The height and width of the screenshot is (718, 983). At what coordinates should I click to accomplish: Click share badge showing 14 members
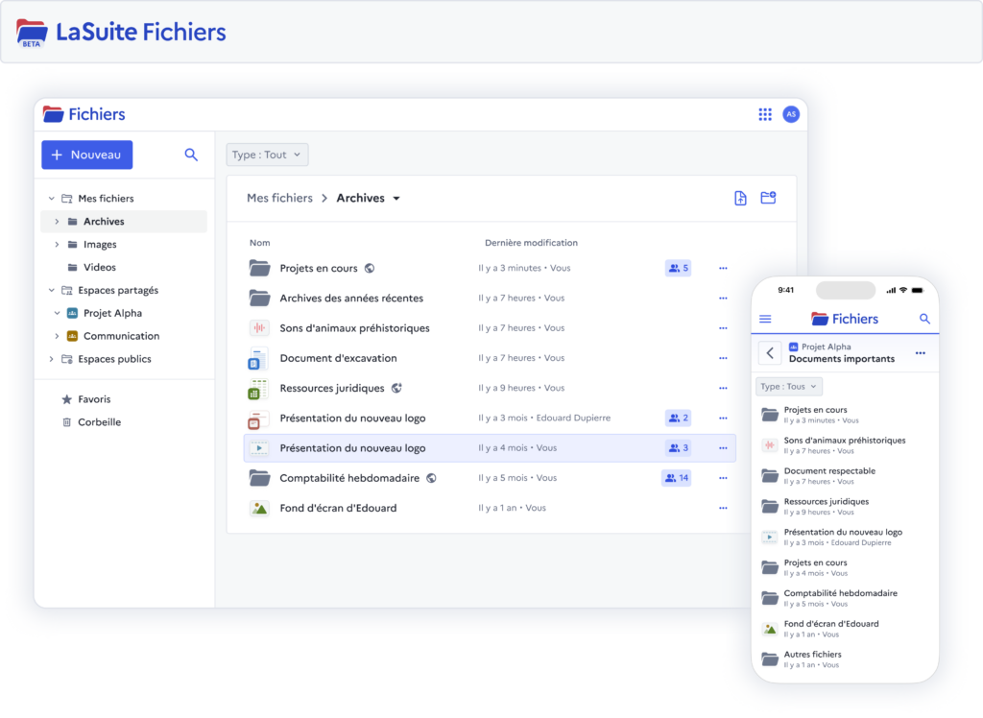click(676, 478)
